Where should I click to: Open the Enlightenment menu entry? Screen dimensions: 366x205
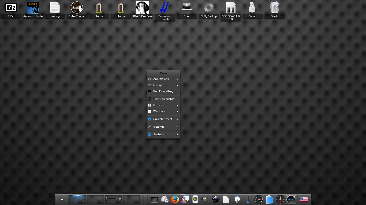[x=163, y=119]
